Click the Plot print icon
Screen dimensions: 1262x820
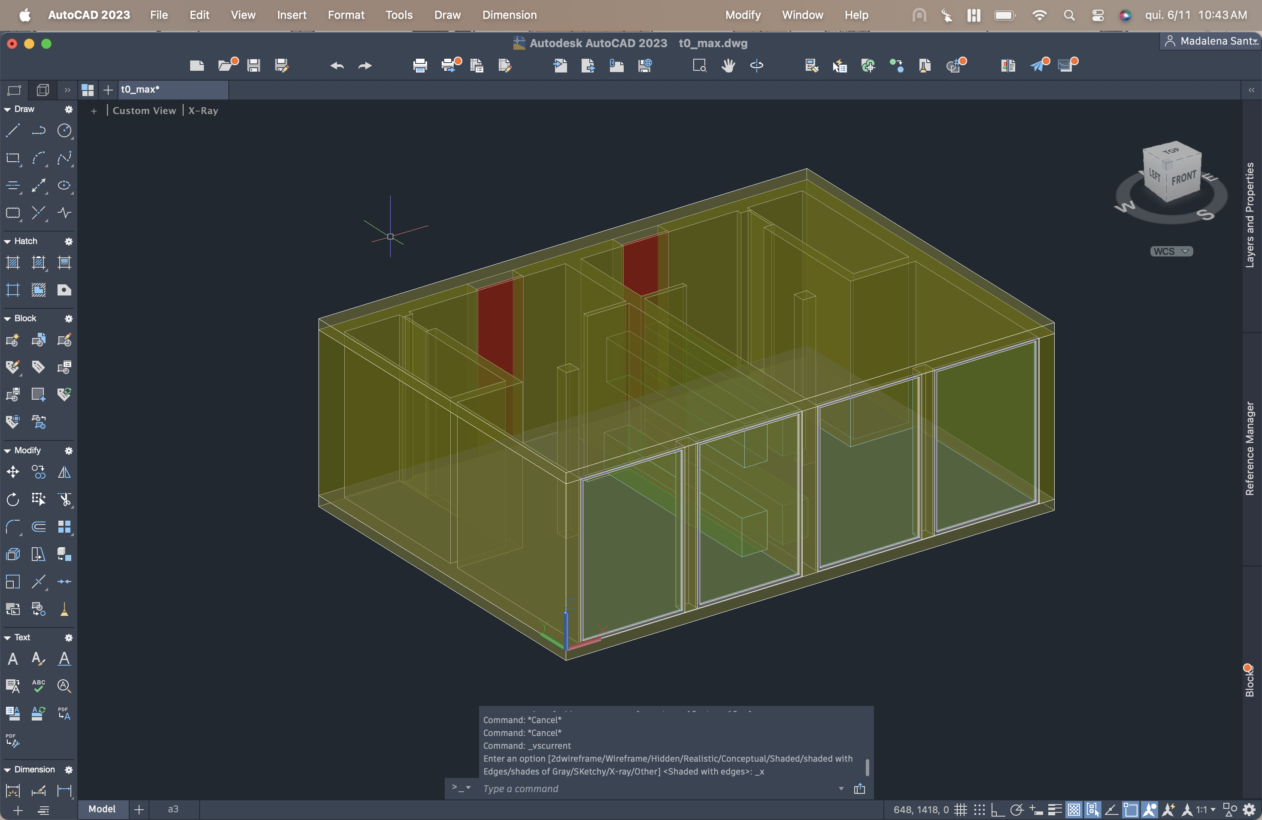coord(419,66)
